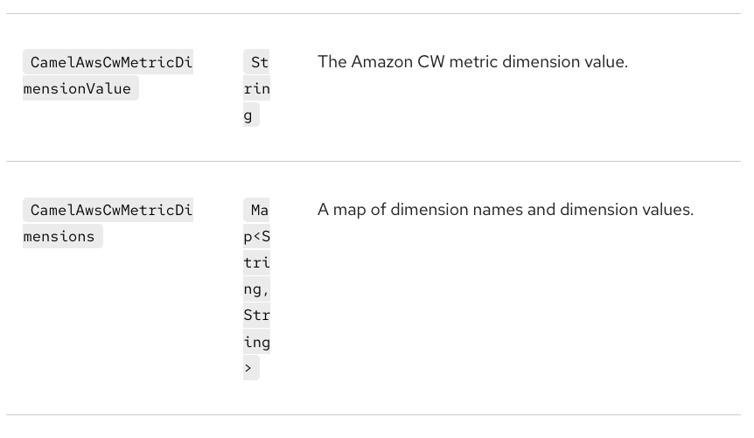Click the 'rin' fragment of the String type
This screenshot has width=754, height=438.
tap(257, 88)
